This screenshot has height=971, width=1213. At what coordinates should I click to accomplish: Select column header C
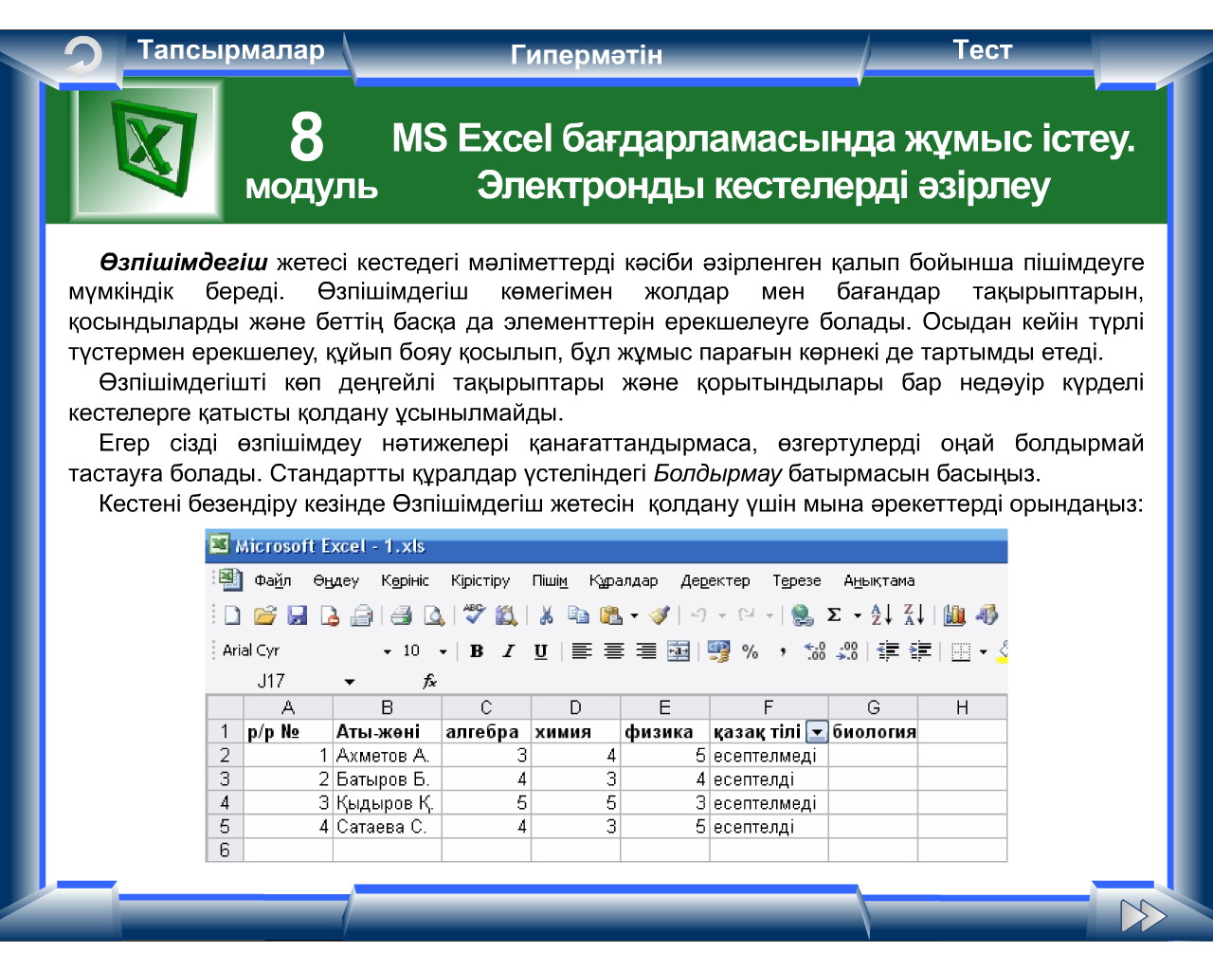pos(486,707)
